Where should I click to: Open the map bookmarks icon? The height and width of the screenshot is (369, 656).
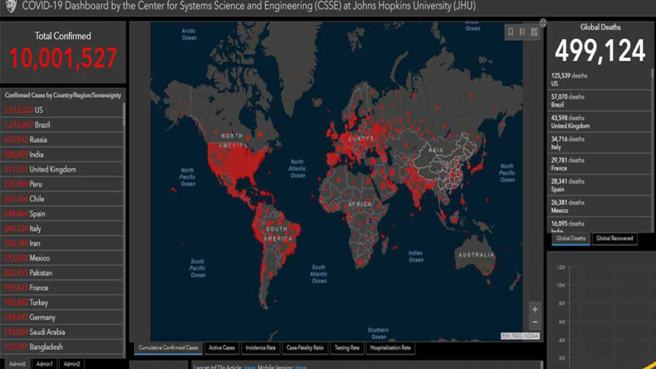tap(511, 32)
